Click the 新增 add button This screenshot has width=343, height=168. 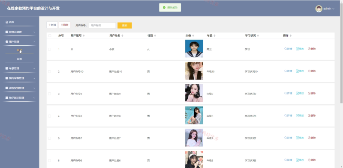coord(52,25)
